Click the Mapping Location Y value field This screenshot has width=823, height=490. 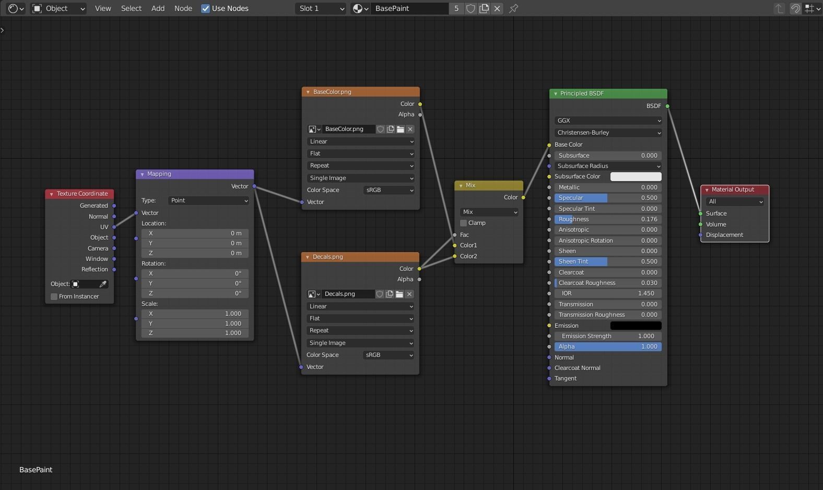click(x=195, y=243)
